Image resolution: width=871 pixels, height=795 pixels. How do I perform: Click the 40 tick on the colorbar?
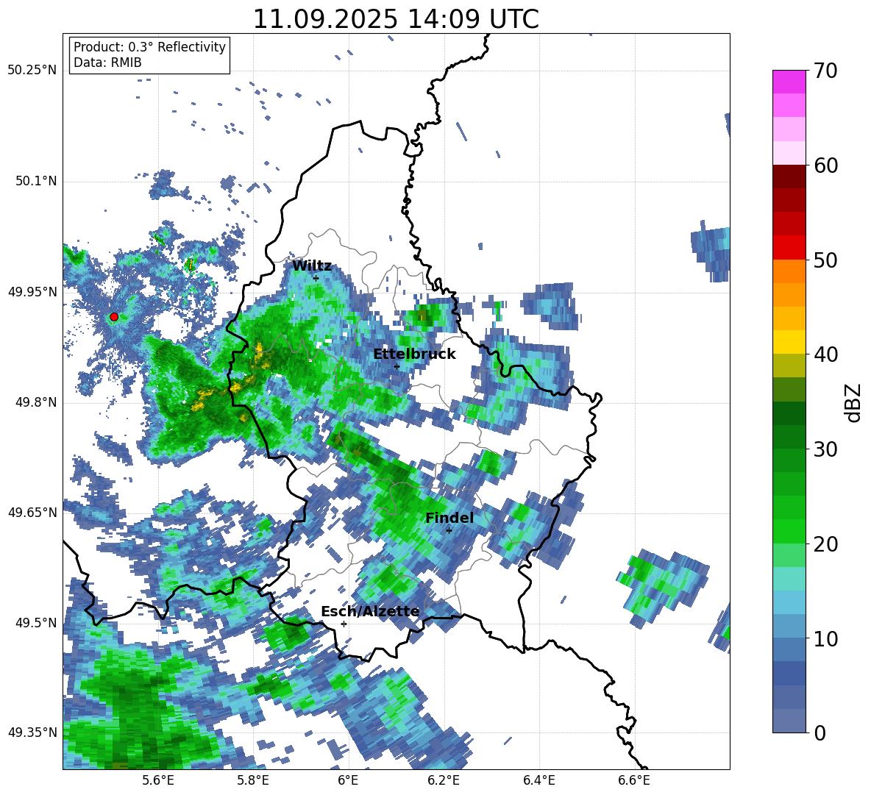pyautogui.click(x=825, y=354)
